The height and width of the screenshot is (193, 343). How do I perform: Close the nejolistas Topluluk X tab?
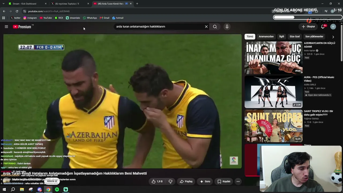click(x=88, y=4)
